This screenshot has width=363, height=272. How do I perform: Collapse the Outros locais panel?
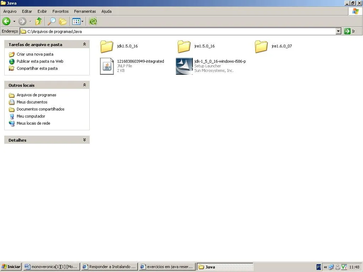(x=84, y=85)
